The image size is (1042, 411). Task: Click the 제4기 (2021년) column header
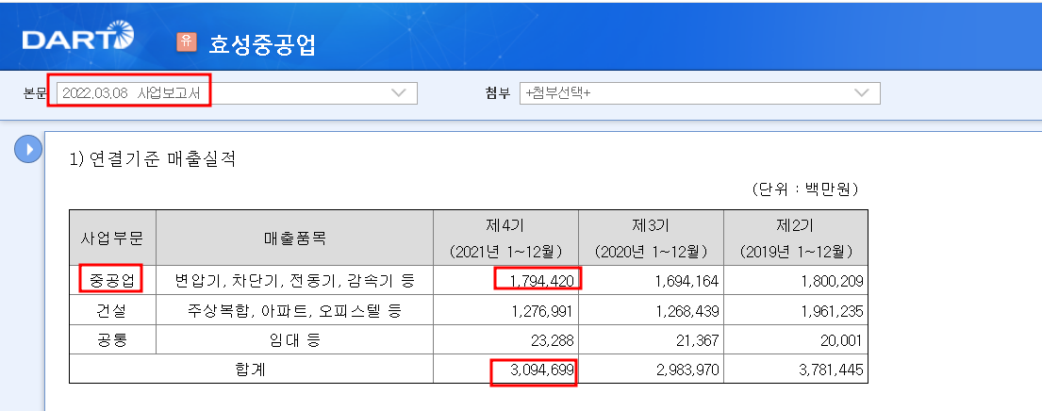(x=505, y=238)
